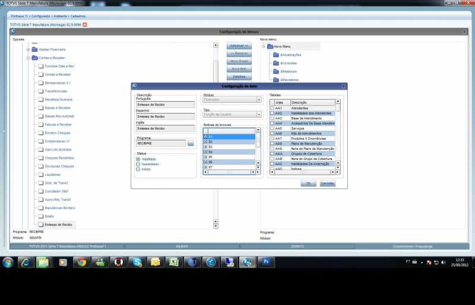Click the Programa field showing RECBPRE
This screenshot has height=305, width=475.
pyautogui.click(x=161, y=143)
